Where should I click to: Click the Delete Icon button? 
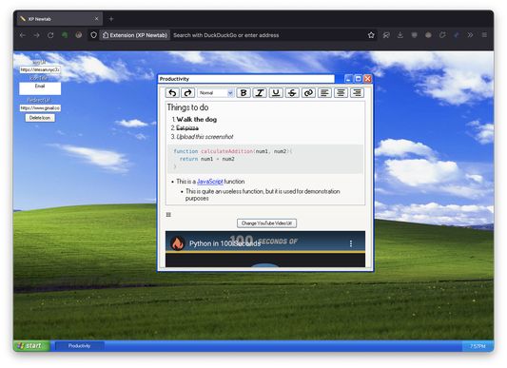pyautogui.click(x=40, y=118)
